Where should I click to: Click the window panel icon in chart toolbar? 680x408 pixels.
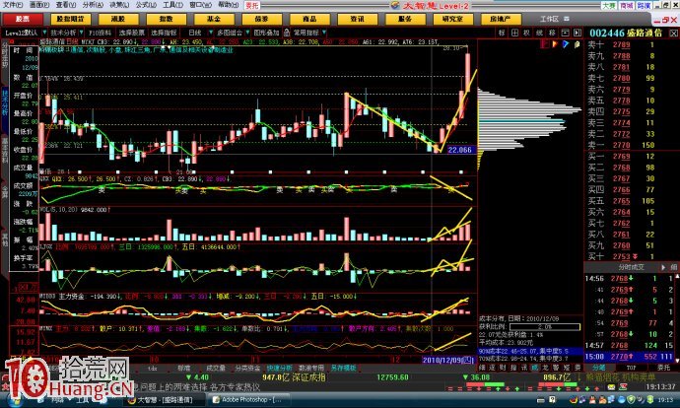tap(565, 33)
